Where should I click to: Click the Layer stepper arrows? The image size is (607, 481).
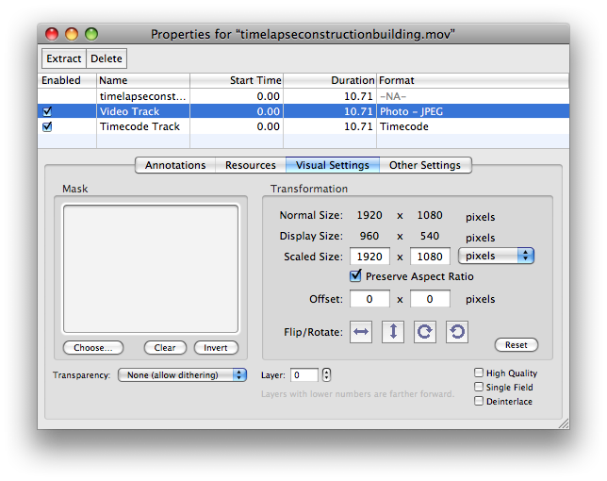[x=326, y=375]
